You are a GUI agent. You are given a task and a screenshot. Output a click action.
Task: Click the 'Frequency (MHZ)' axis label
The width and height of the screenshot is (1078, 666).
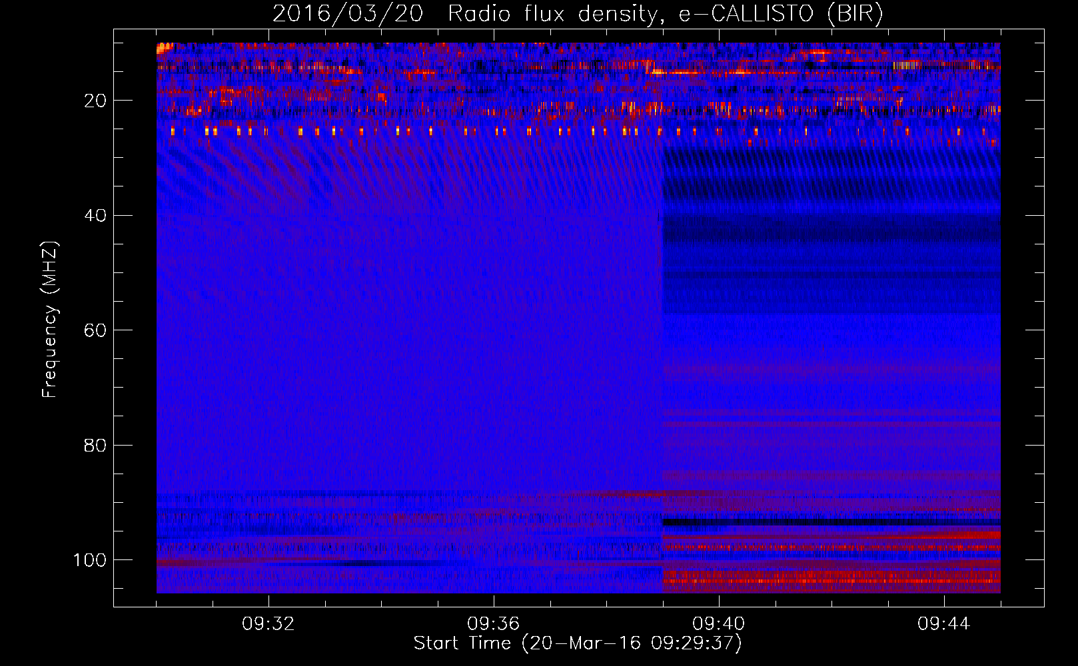coord(50,319)
